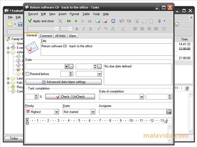Viewport: 197px width, 147px height.
Task: Click the attachment paperclip icon
Action: click(x=159, y=21)
